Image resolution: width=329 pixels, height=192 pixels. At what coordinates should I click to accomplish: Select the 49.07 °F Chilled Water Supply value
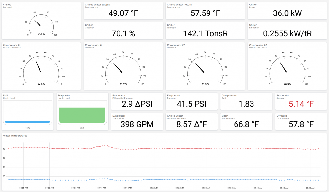tap(123, 13)
